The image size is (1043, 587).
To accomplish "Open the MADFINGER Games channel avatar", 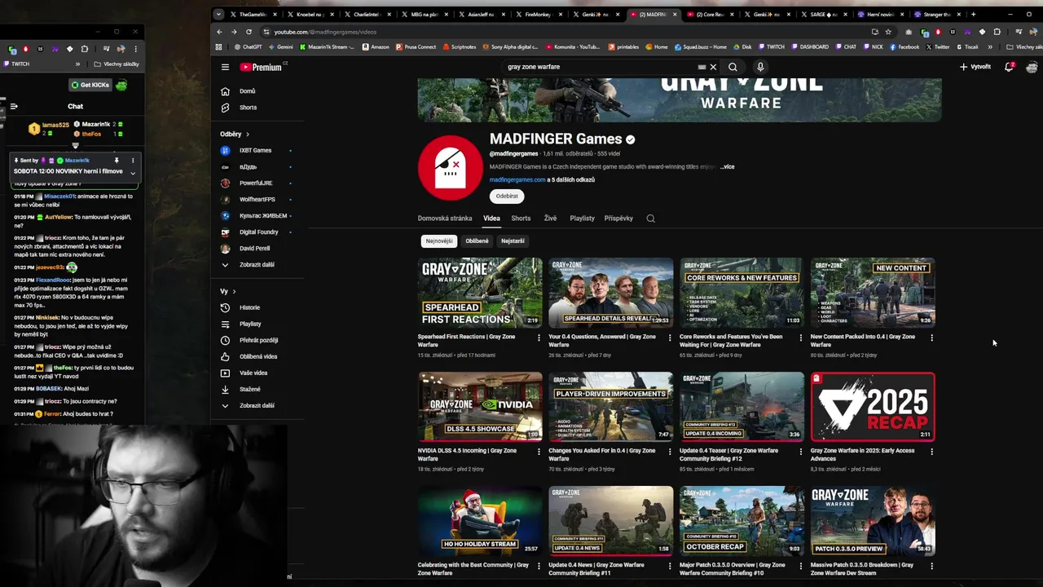I will (450, 166).
